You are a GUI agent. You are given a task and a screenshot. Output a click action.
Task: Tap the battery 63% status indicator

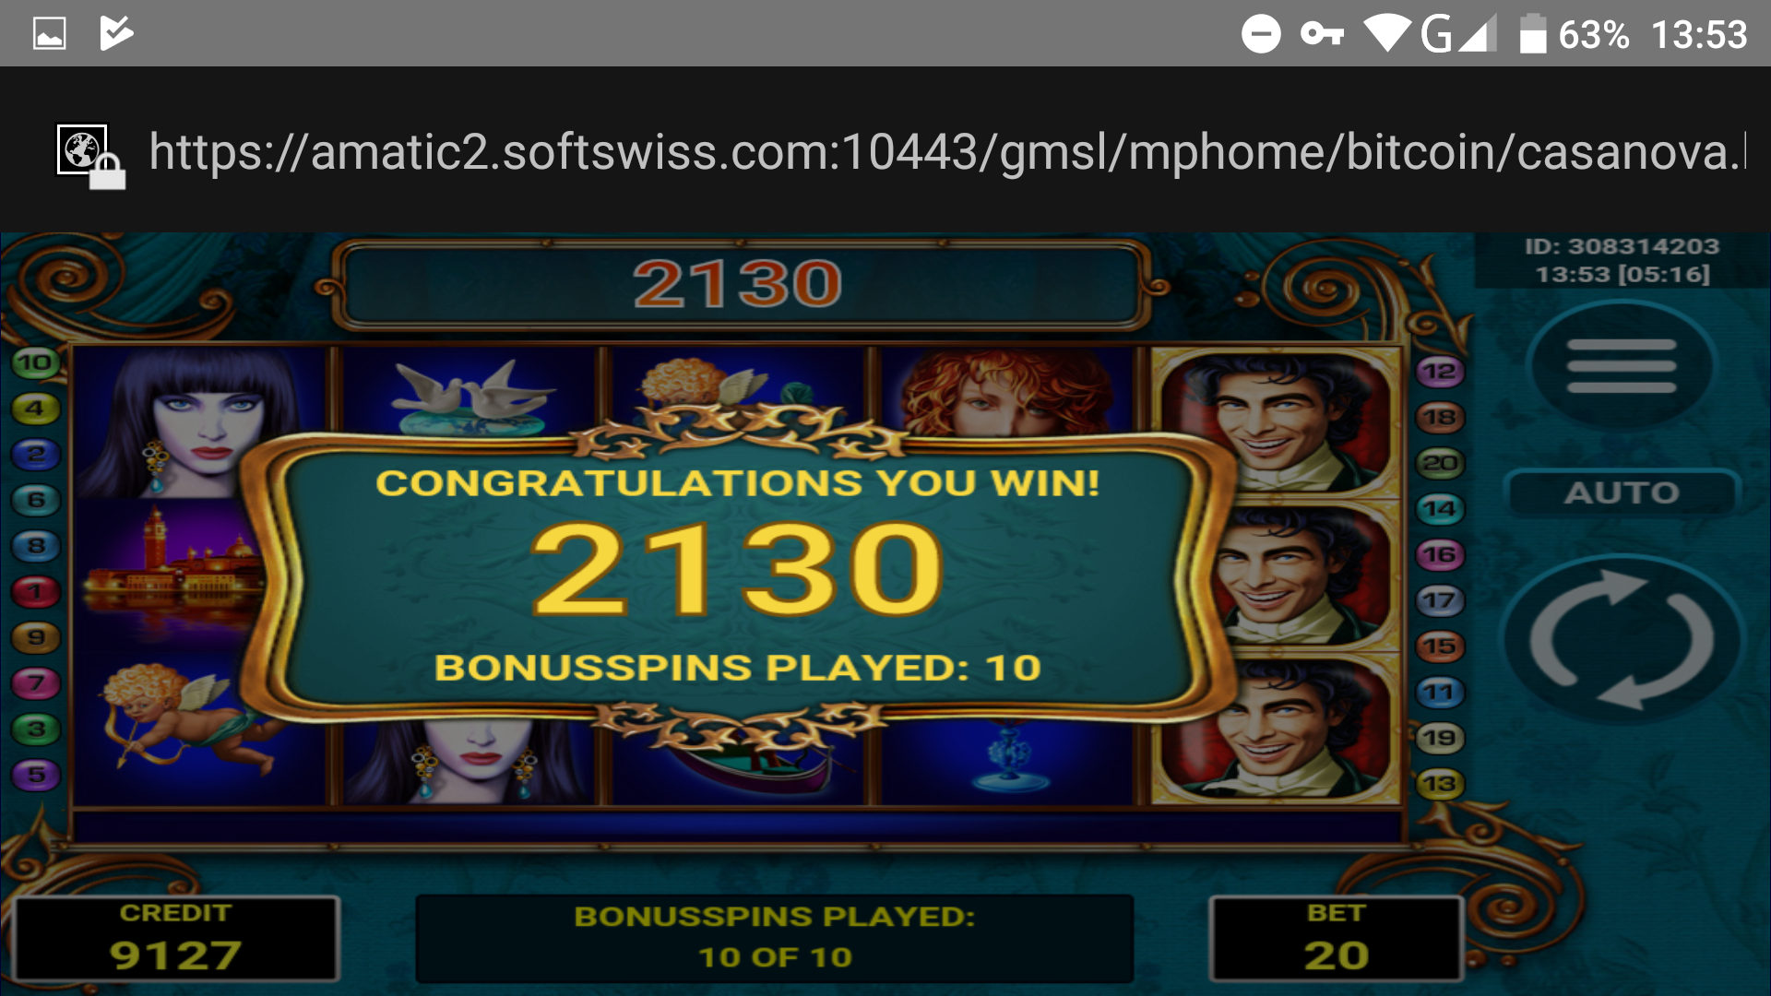click(1573, 35)
